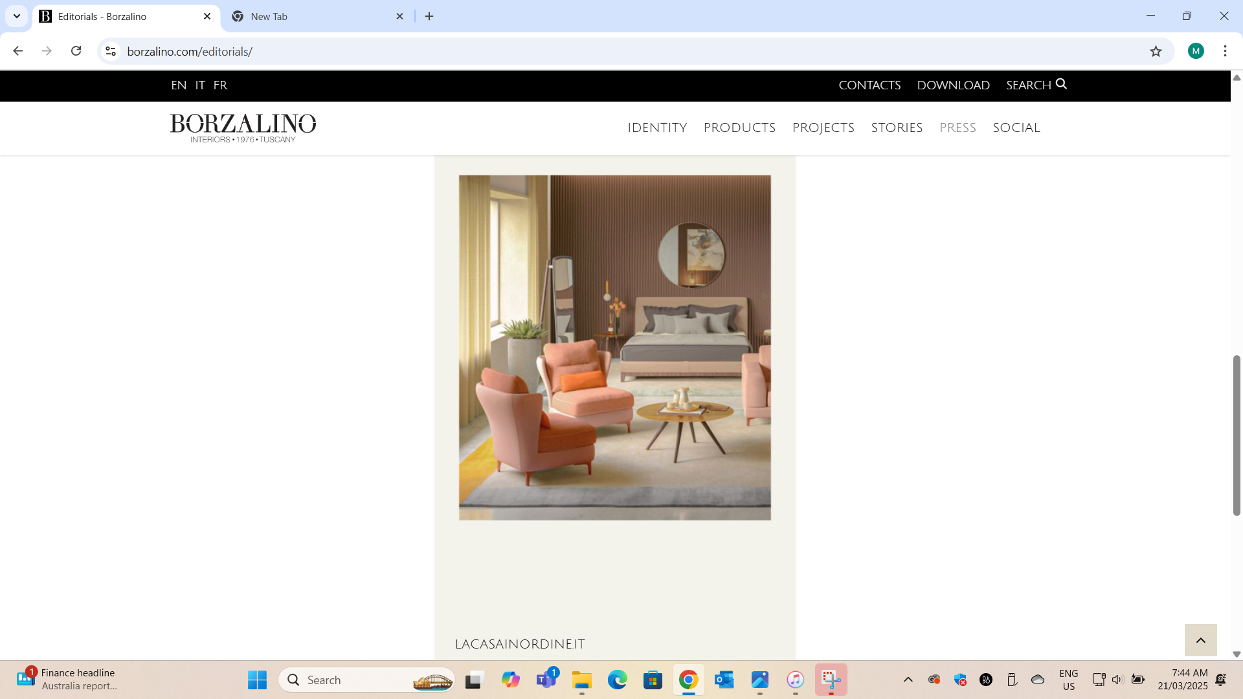Switch site language to FR
The width and height of the screenshot is (1243, 699).
(x=220, y=85)
